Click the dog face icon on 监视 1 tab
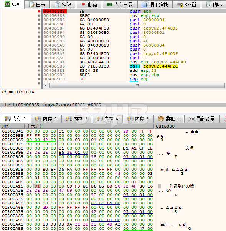The height and width of the screenshot is (231, 226). [161, 118]
